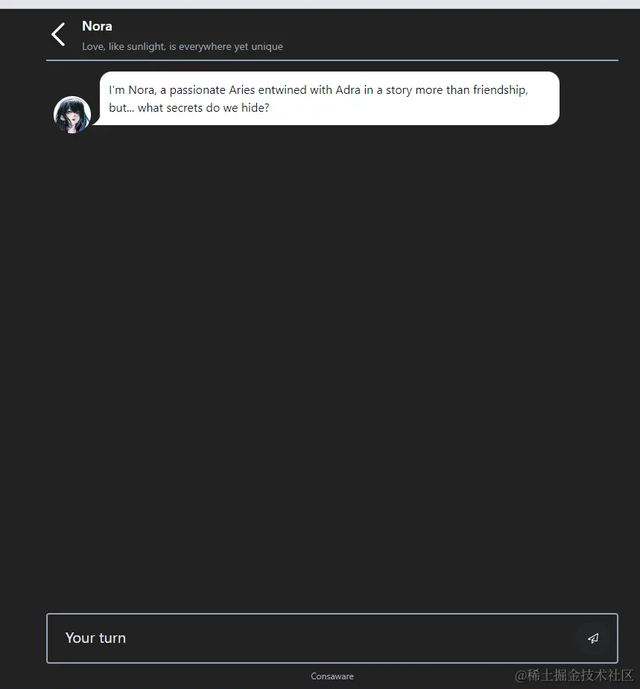Select Nora's introduction message bubble
This screenshot has height=689, width=640.
tap(328, 98)
